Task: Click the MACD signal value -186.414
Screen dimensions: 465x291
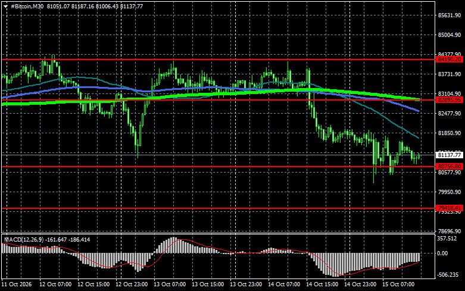Action: [79, 239]
